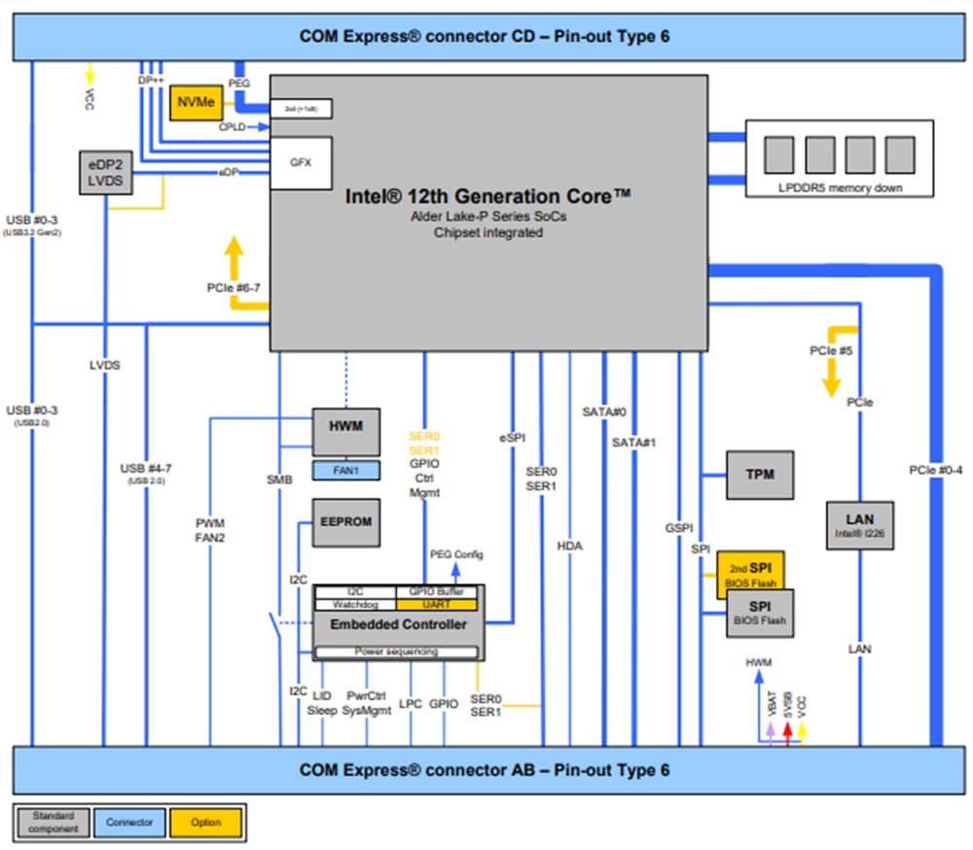
Task: Select the NVMe option block
Action: pos(195,100)
